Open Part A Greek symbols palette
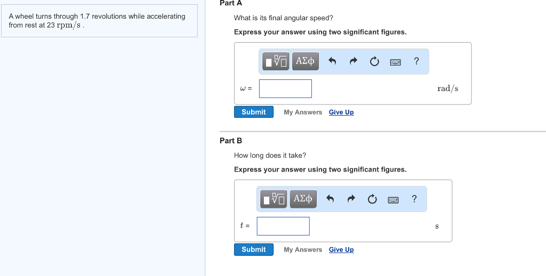The height and width of the screenshot is (276, 546). (x=305, y=61)
